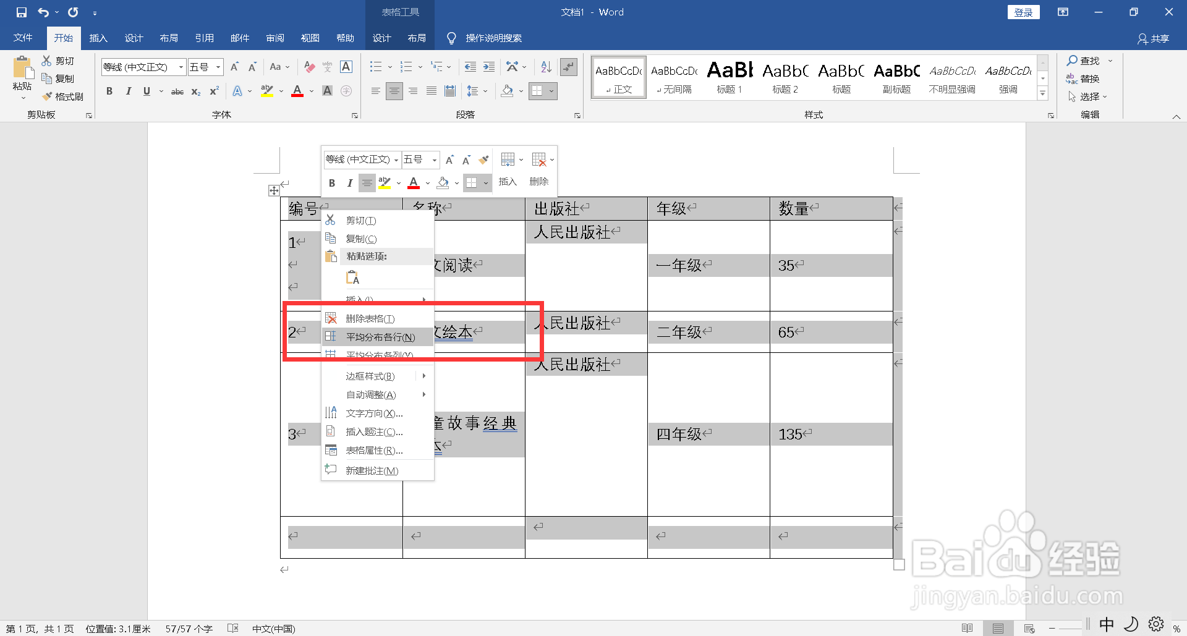
Task: Click the Clear All Formatting icon
Action: [x=309, y=67]
